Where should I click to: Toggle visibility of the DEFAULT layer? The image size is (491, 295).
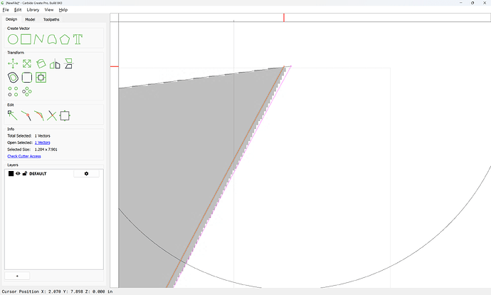tap(18, 174)
